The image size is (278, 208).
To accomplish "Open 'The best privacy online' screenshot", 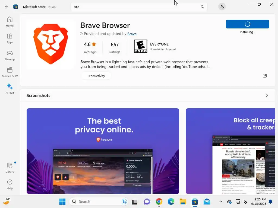I will (x=103, y=151).
